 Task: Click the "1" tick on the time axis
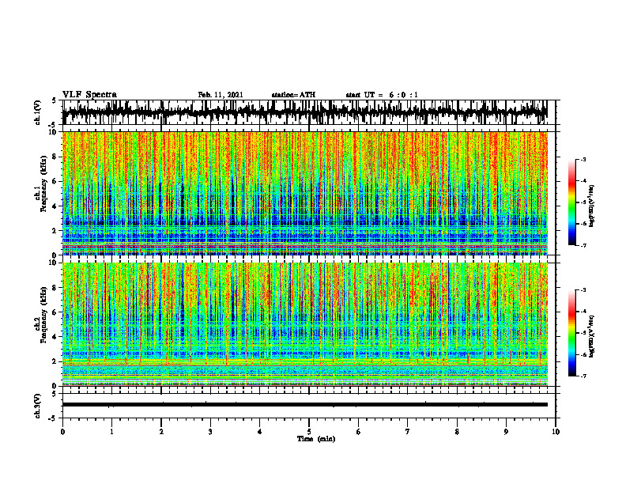click(111, 432)
